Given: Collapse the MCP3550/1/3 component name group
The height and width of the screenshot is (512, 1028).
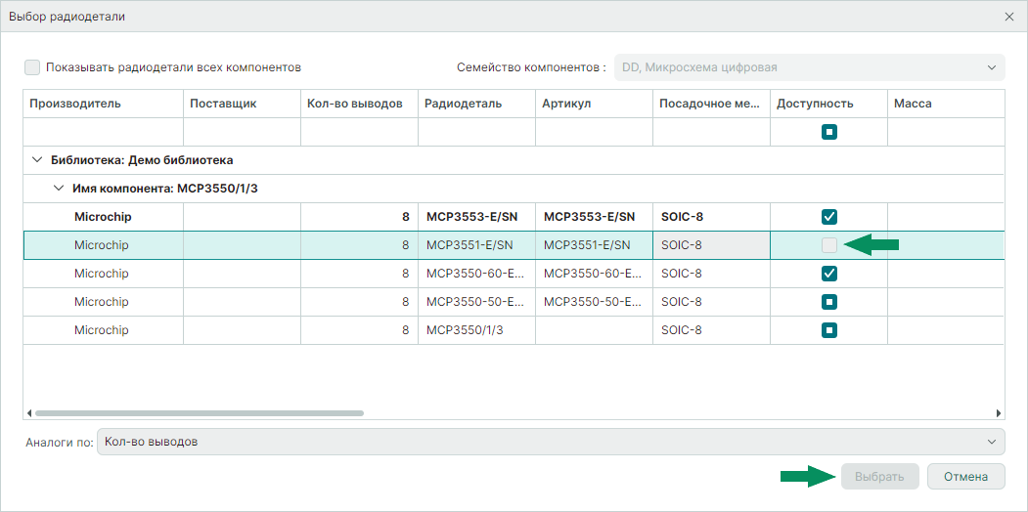Looking at the screenshot, I should click(59, 189).
